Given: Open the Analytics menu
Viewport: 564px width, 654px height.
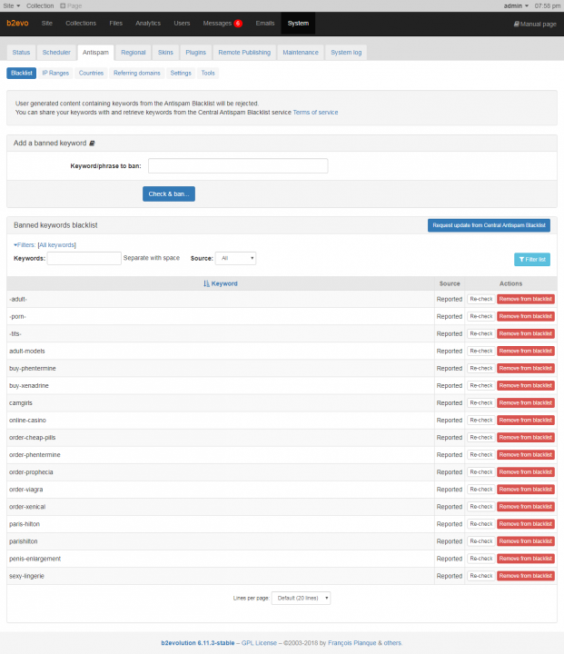Looking at the screenshot, I should coord(148,24).
